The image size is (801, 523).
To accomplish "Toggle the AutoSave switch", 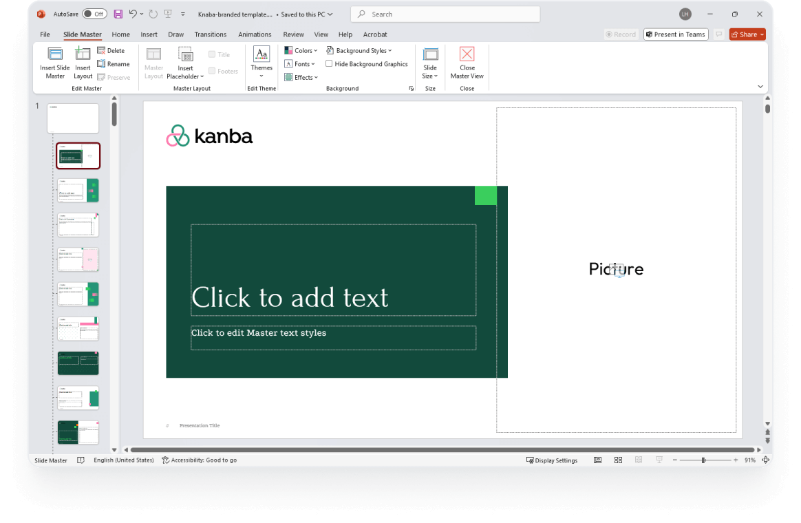I will tap(94, 14).
